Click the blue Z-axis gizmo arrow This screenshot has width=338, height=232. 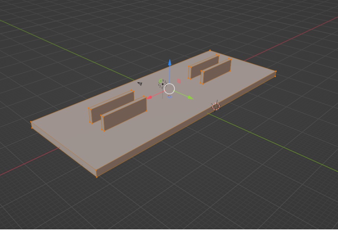(170, 63)
